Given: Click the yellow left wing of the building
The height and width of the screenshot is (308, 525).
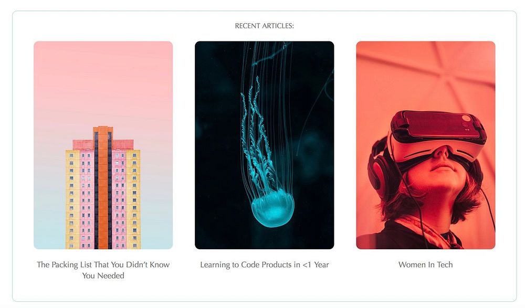Looking at the screenshot, I should pyautogui.click(x=73, y=199).
